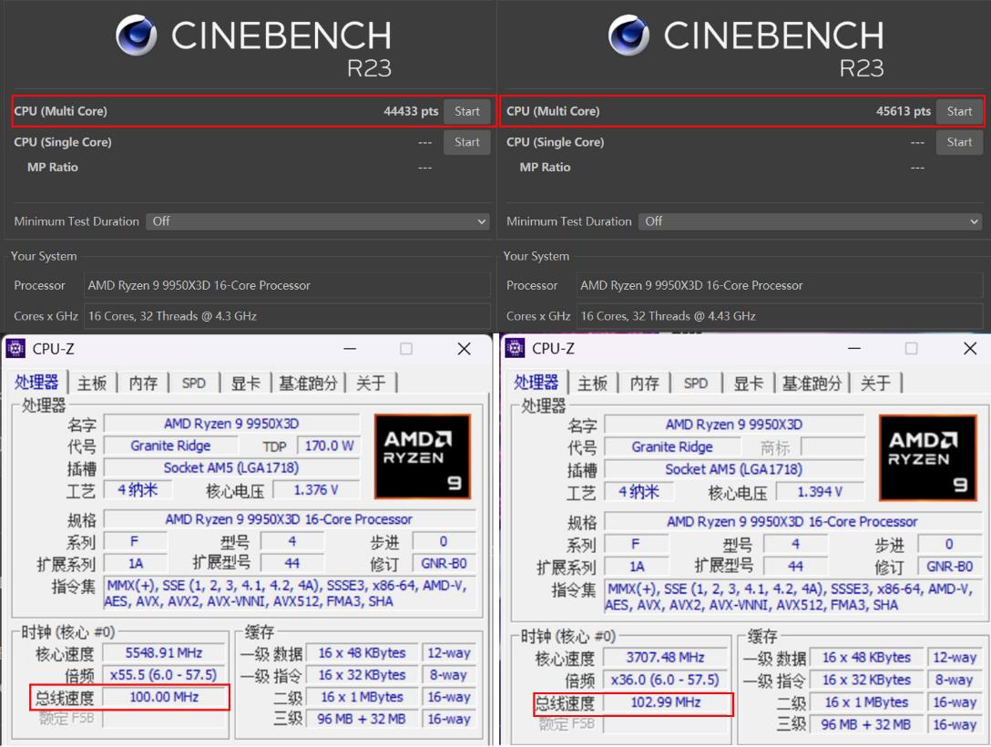
Task: Click the core speed value 3707.48 MHz
Action: [666, 657]
